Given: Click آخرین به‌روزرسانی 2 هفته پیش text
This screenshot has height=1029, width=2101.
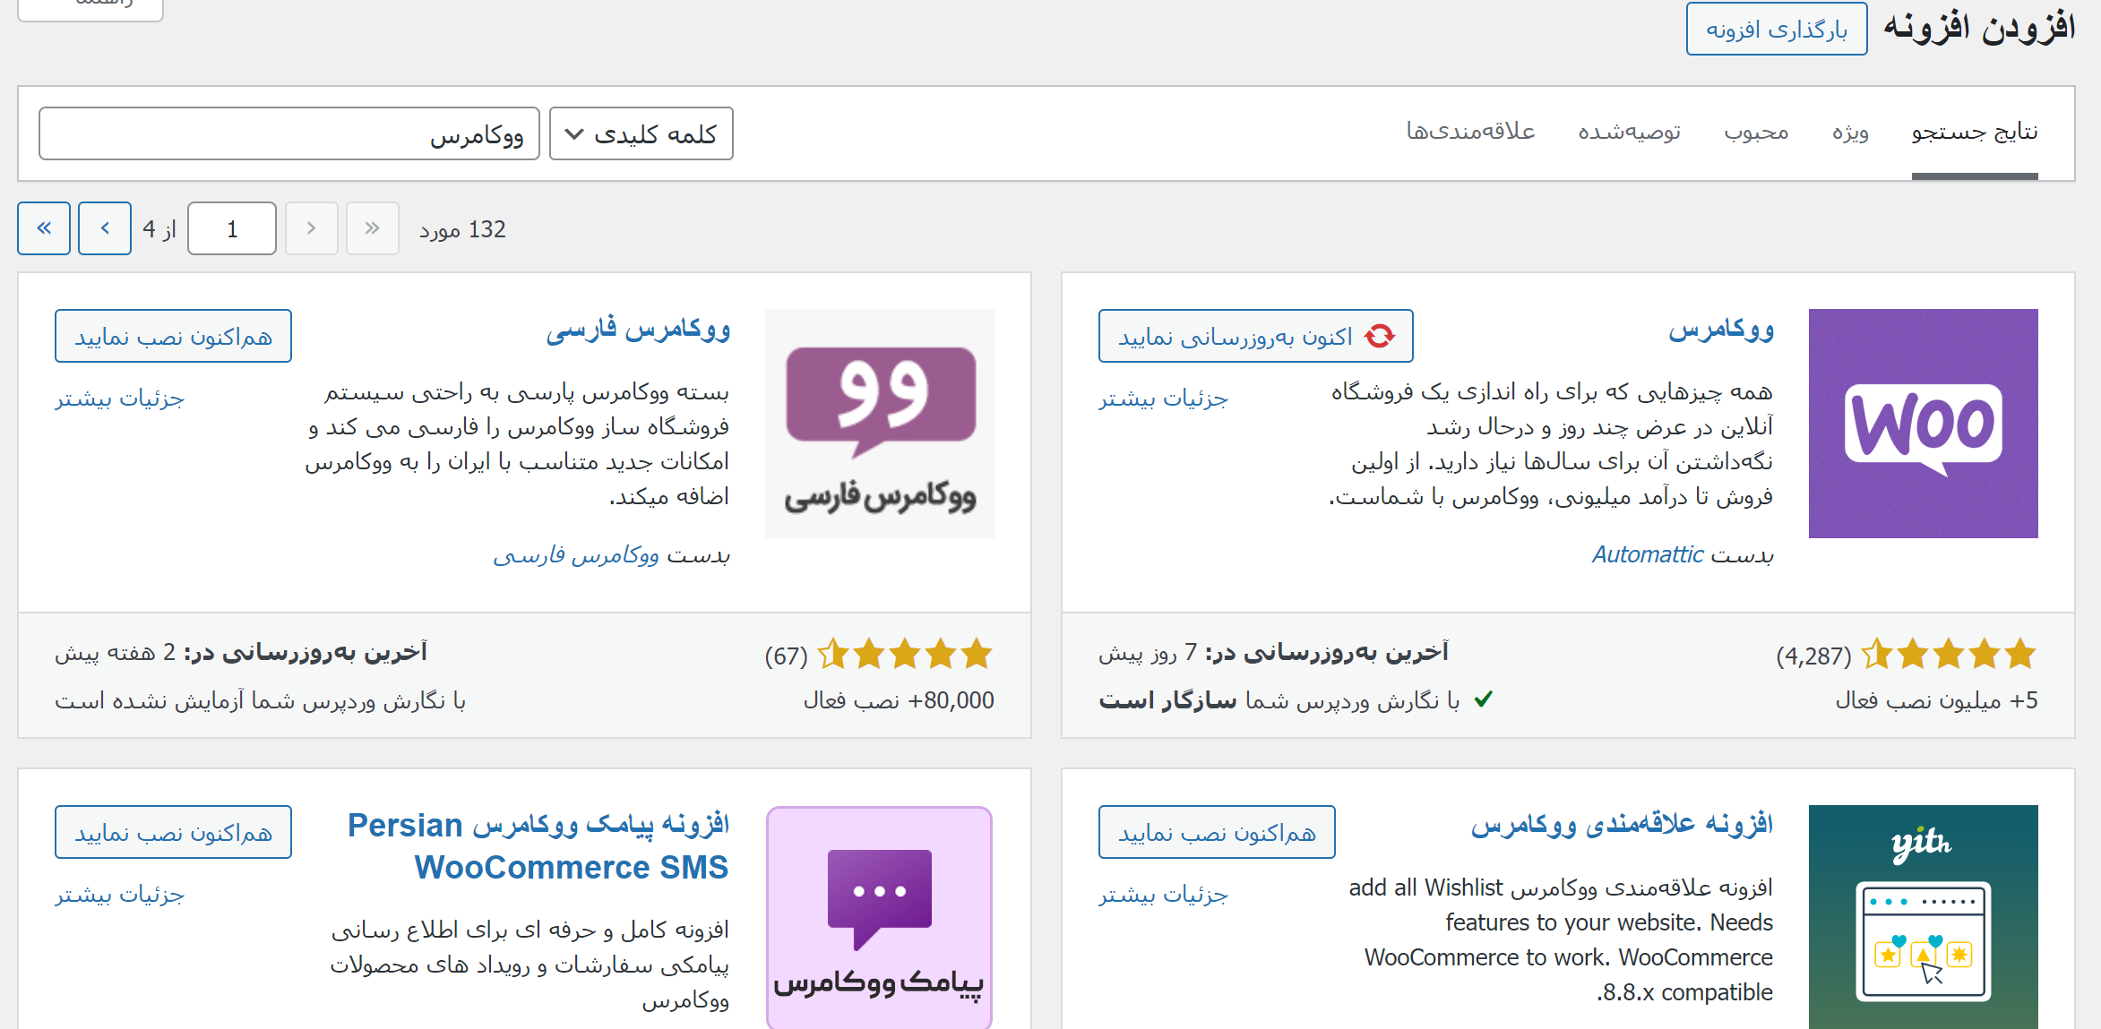Looking at the screenshot, I should [241, 652].
